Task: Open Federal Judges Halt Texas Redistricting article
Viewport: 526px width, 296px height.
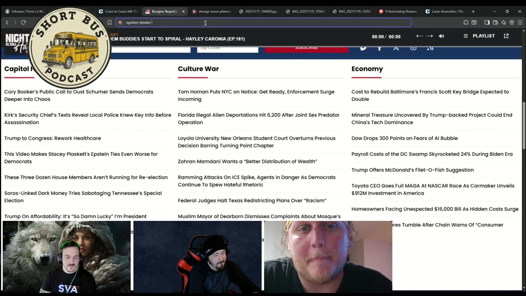Action: (252, 201)
